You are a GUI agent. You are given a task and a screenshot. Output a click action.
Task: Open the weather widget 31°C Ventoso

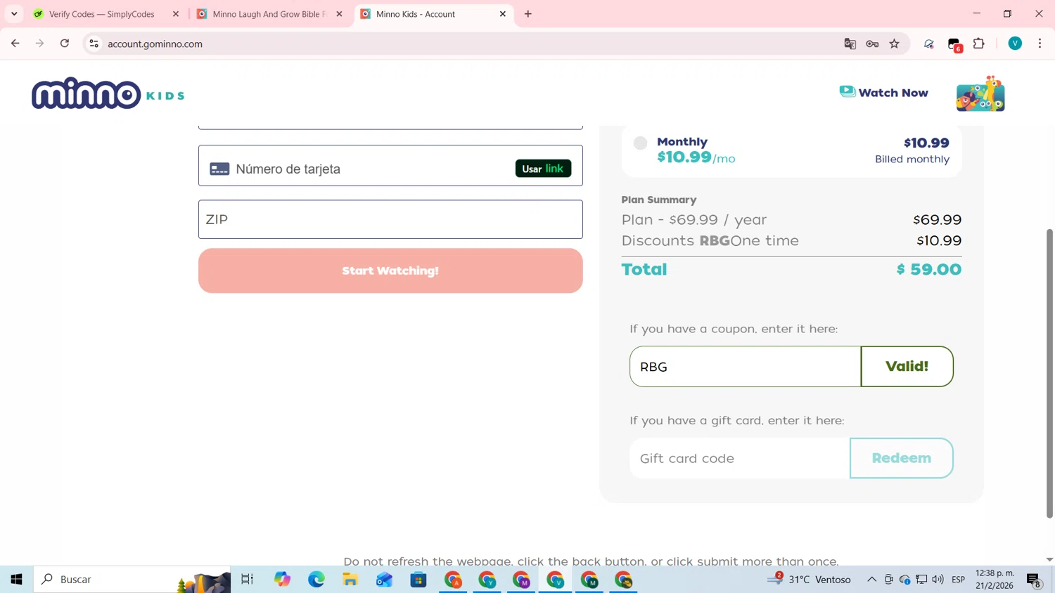tap(809, 580)
